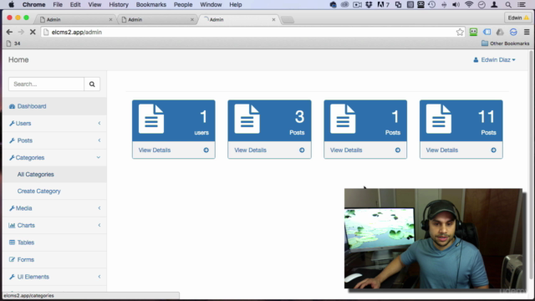The height and width of the screenshot is (301, 535).
Task: Bookmark this page with the star icon
Action: pos(460,32)
